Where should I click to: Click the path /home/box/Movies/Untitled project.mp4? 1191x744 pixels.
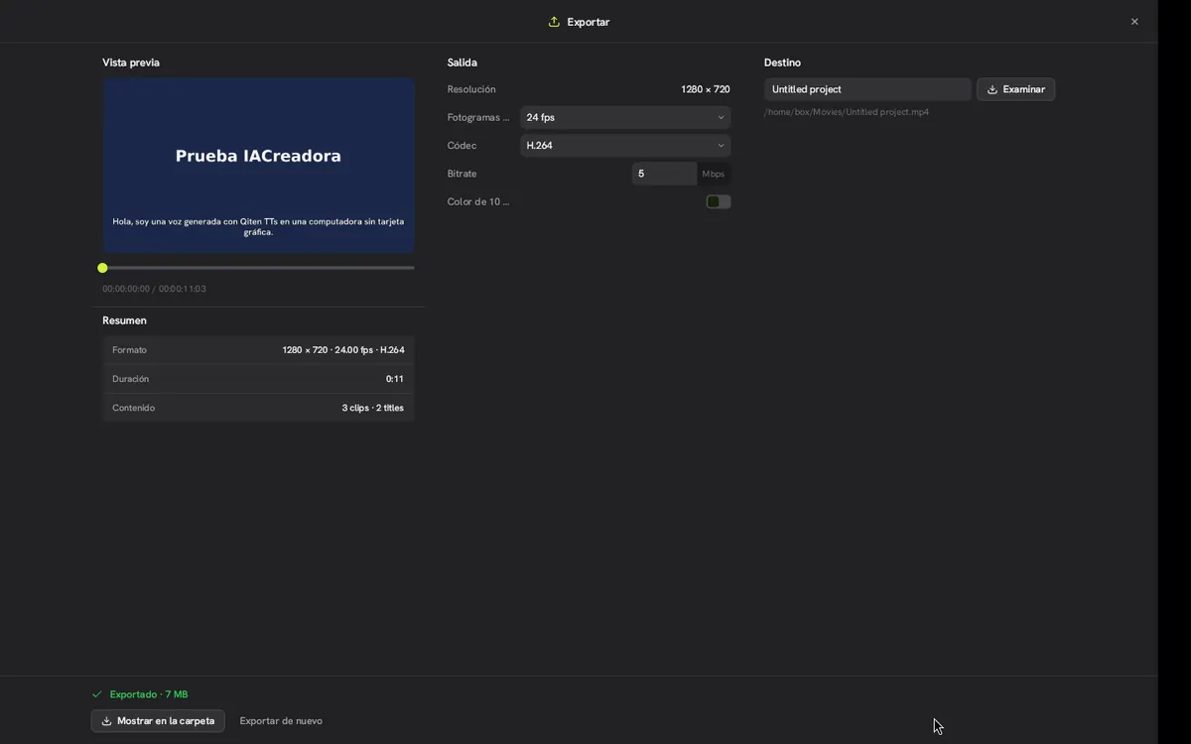tap(847, 112)
